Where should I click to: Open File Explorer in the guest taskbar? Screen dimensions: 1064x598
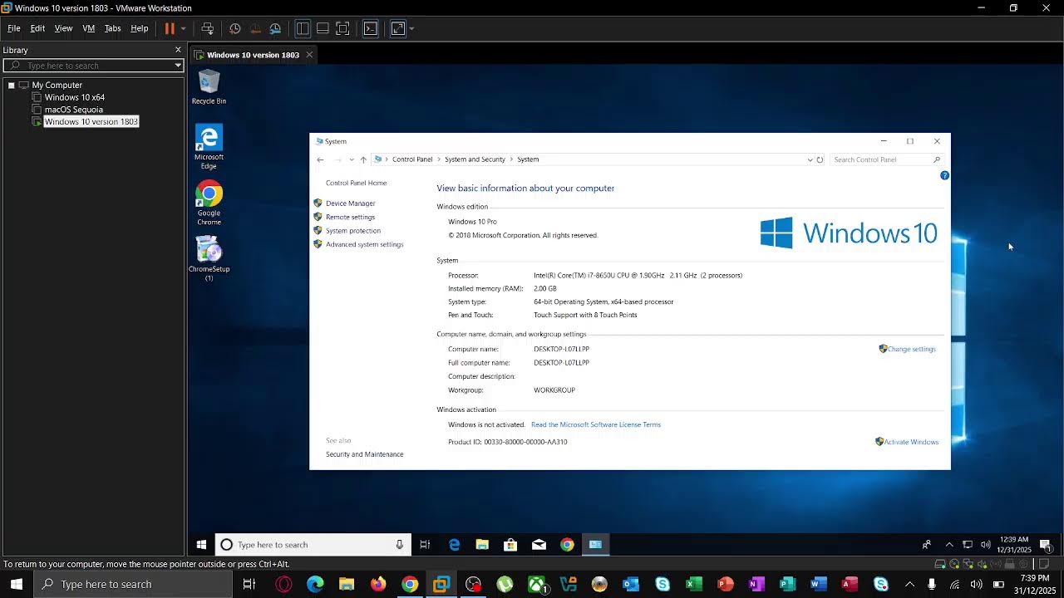[x=482, y=545]
